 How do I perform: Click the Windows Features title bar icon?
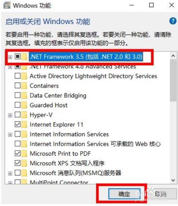7,6
